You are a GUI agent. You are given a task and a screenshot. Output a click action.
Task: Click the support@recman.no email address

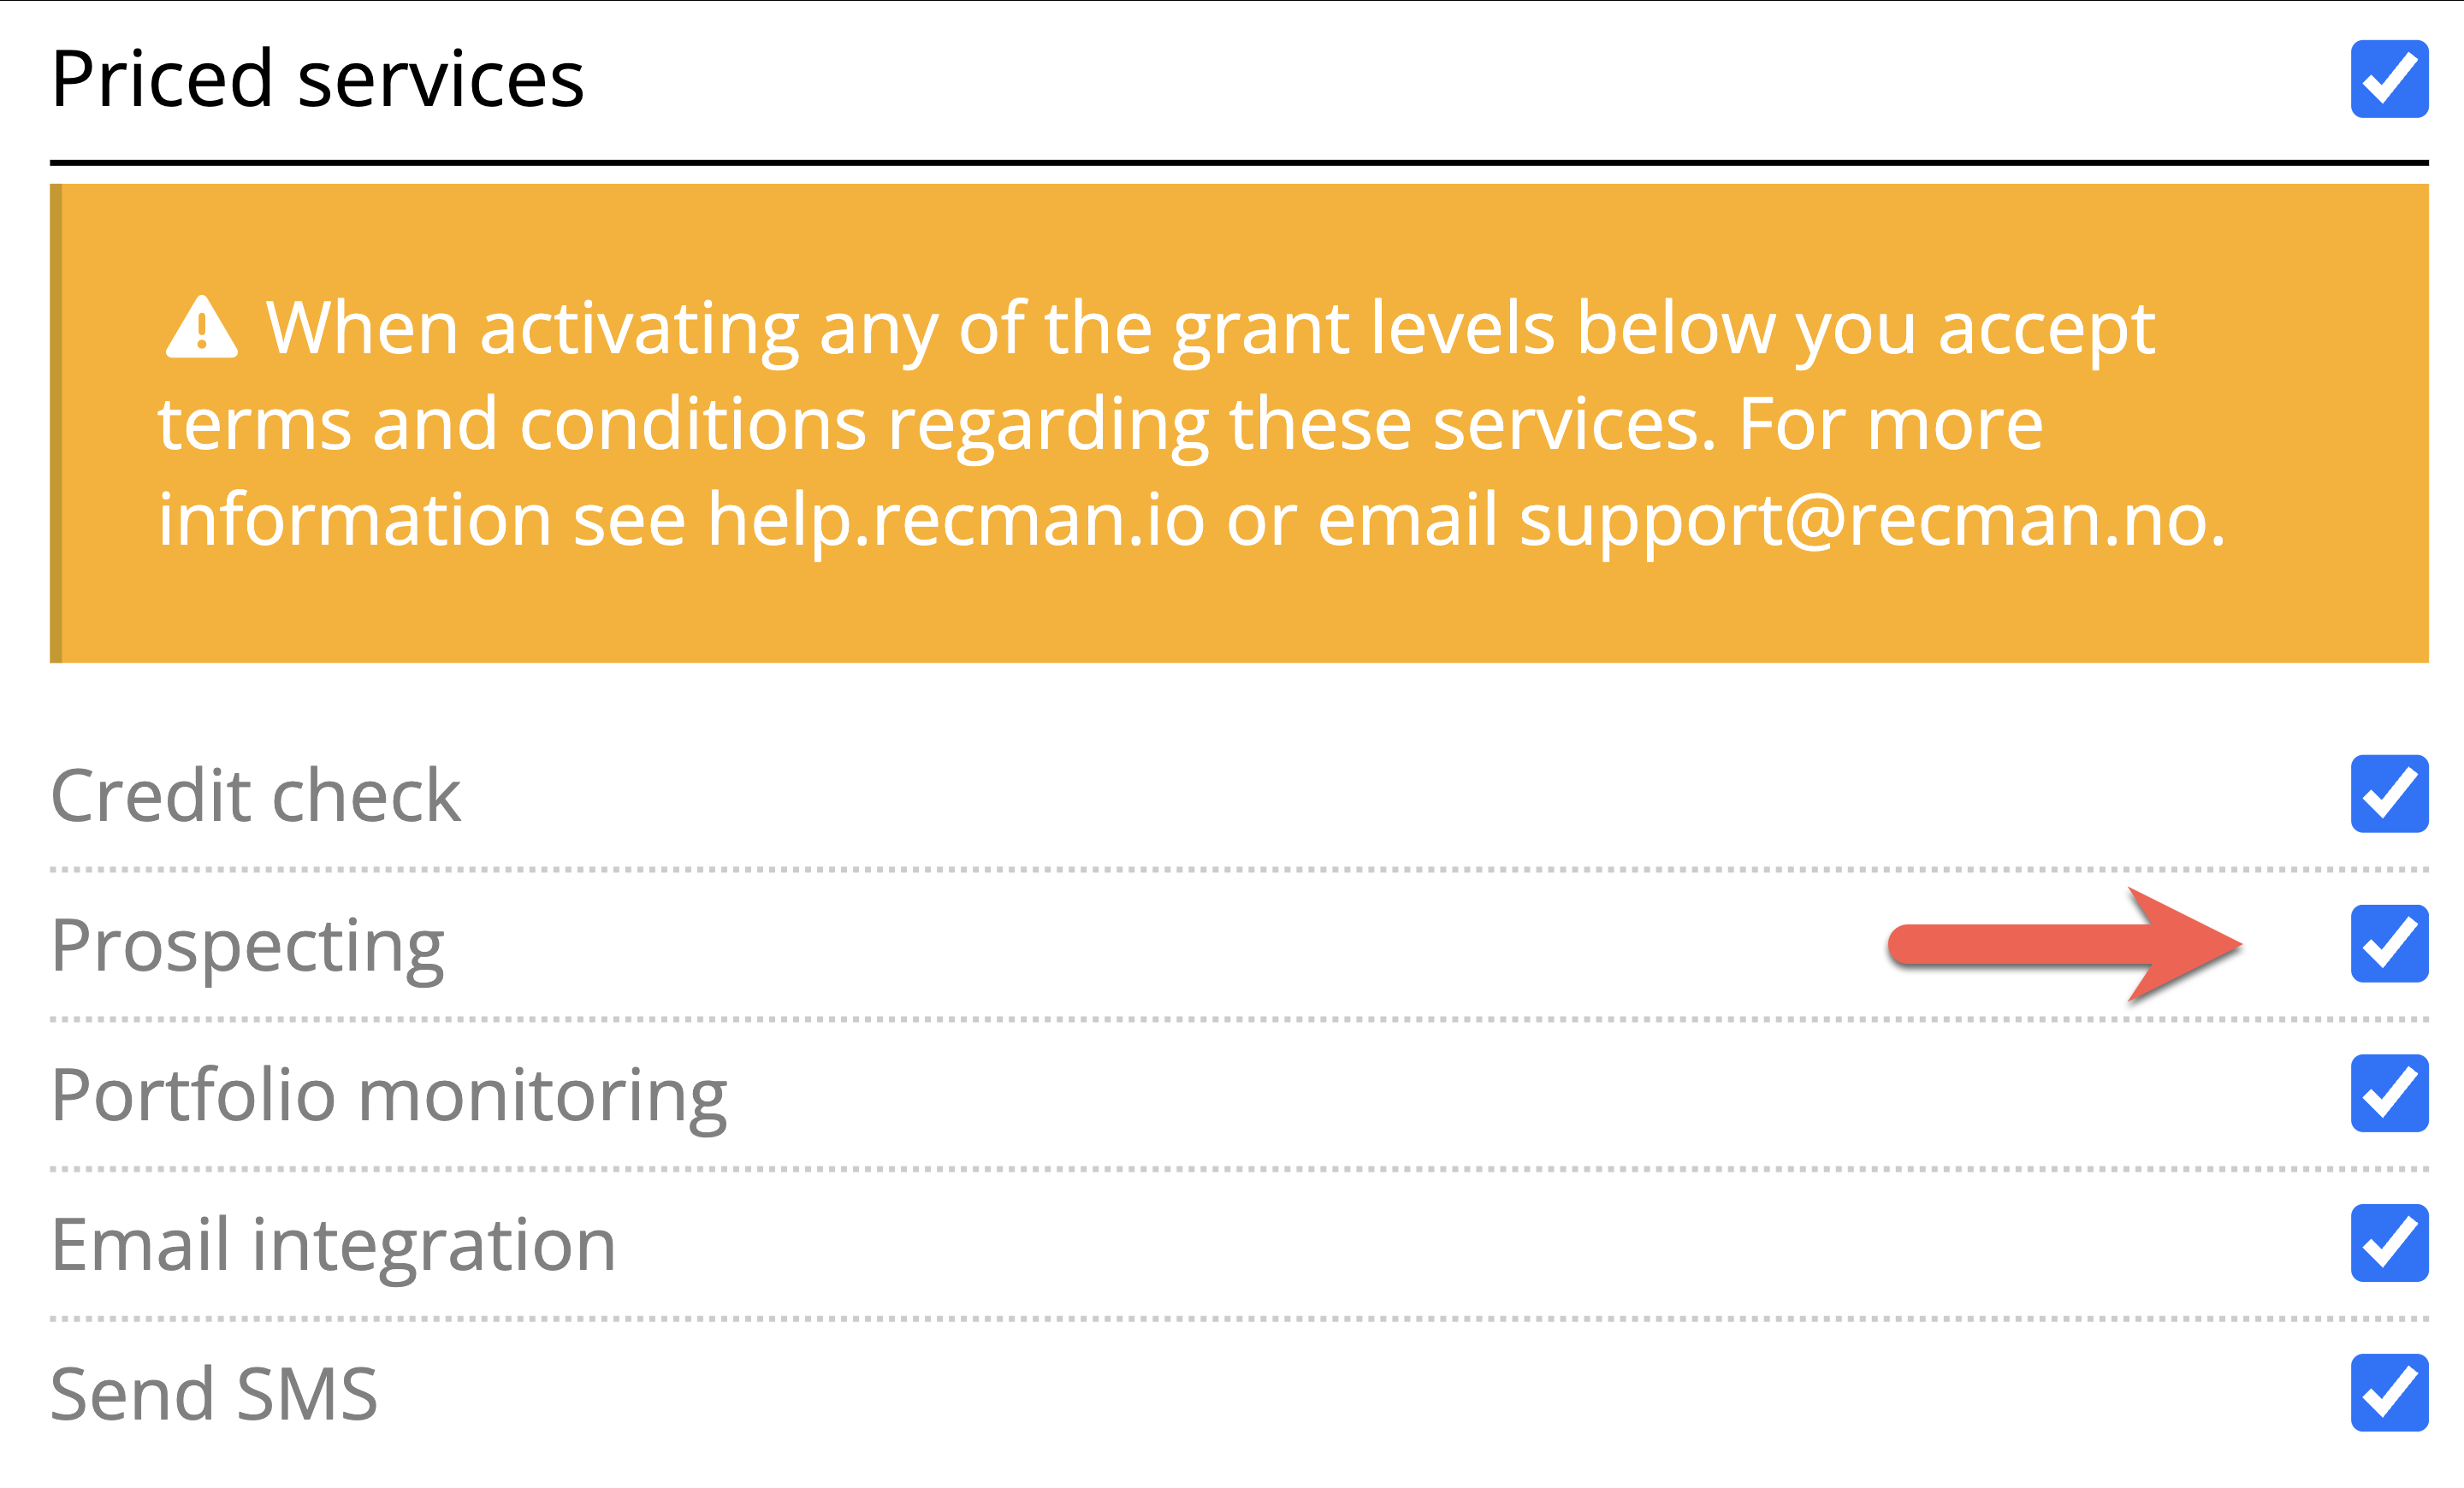[1870, 520]
